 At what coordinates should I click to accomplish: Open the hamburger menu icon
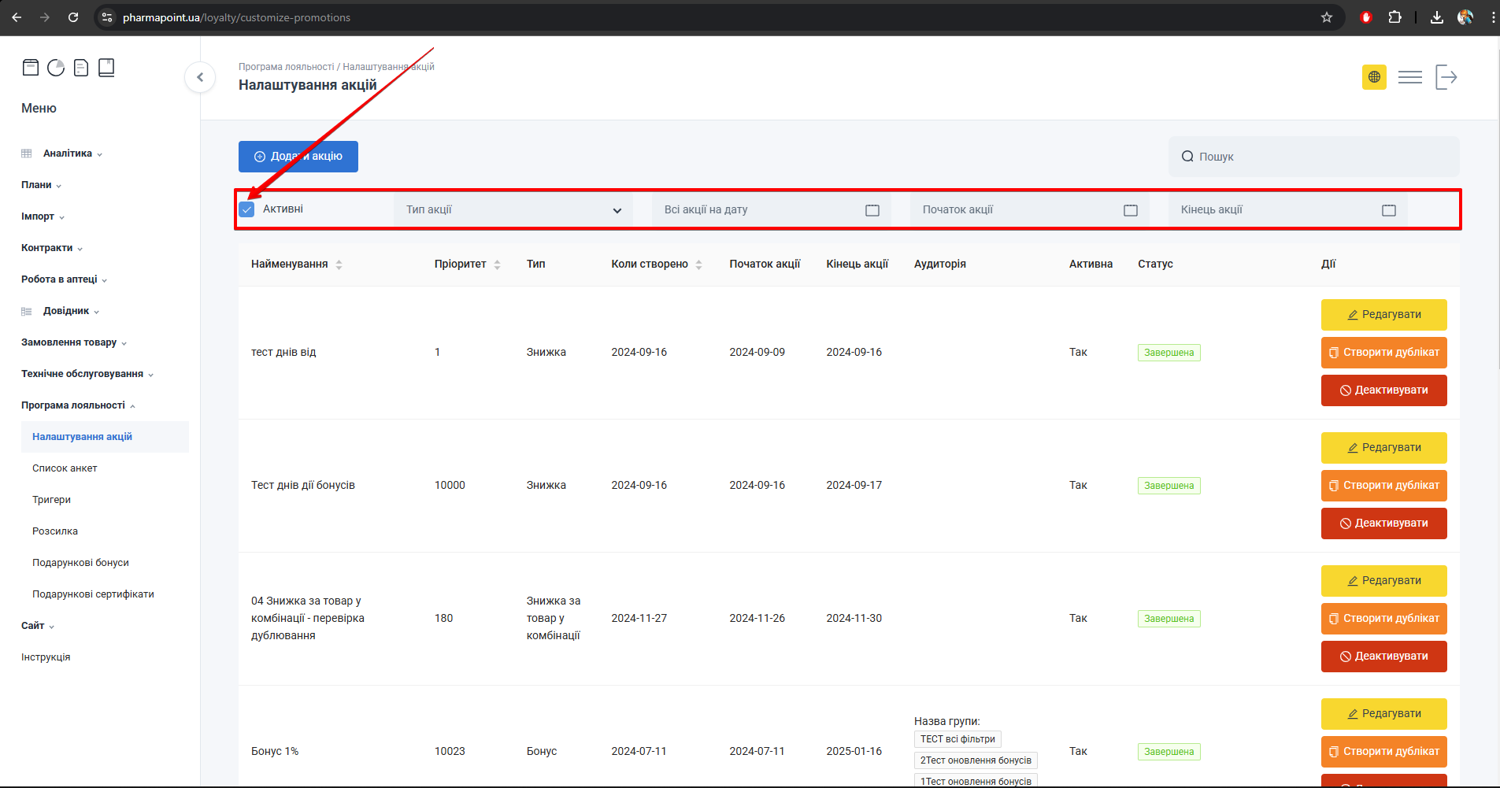[x=1409, y=77]
